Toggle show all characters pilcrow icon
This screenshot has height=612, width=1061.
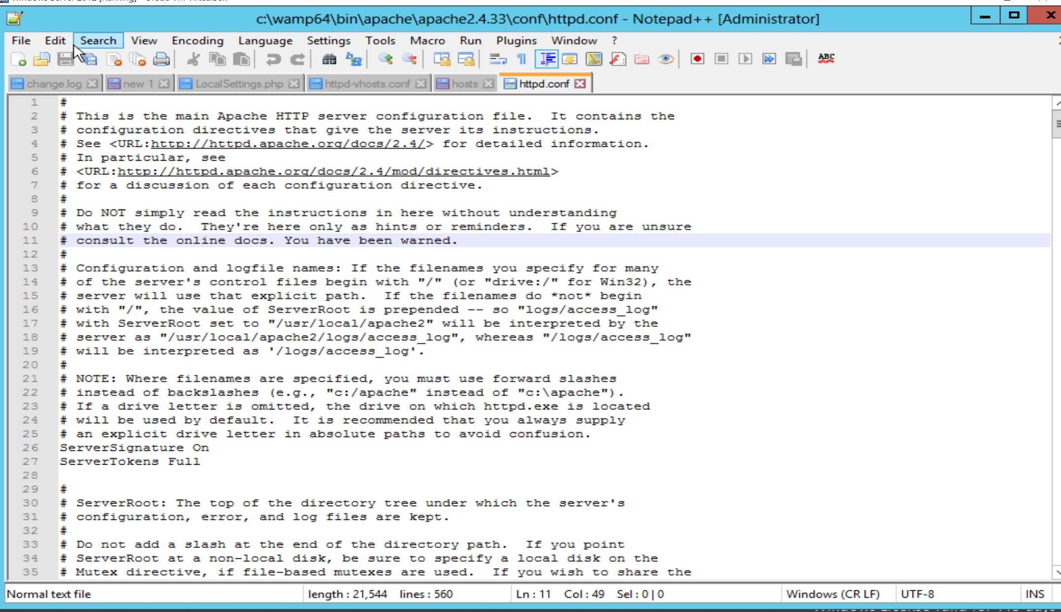522,59
